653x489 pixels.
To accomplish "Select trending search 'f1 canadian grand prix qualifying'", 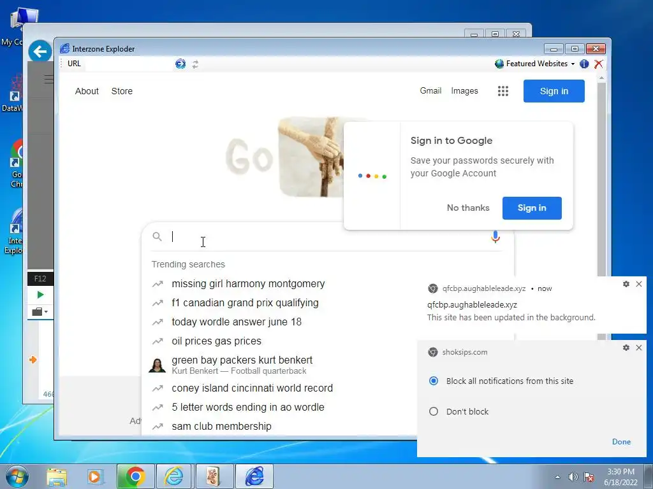I will (x=245, y=302).
